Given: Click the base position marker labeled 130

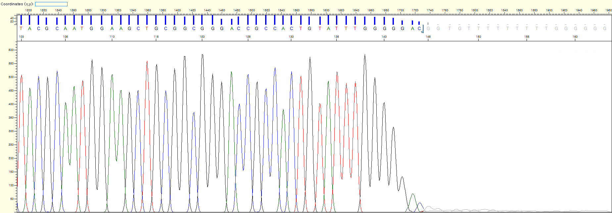Looking at the screenshot, I should (x=291, y=37).
